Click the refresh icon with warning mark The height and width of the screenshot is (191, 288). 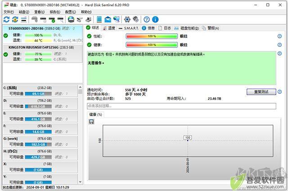[15, 19]
